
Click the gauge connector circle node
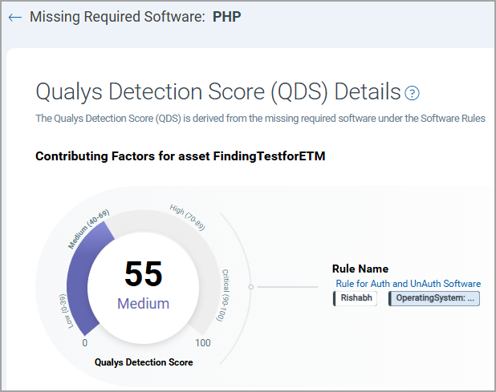[251, 287]
